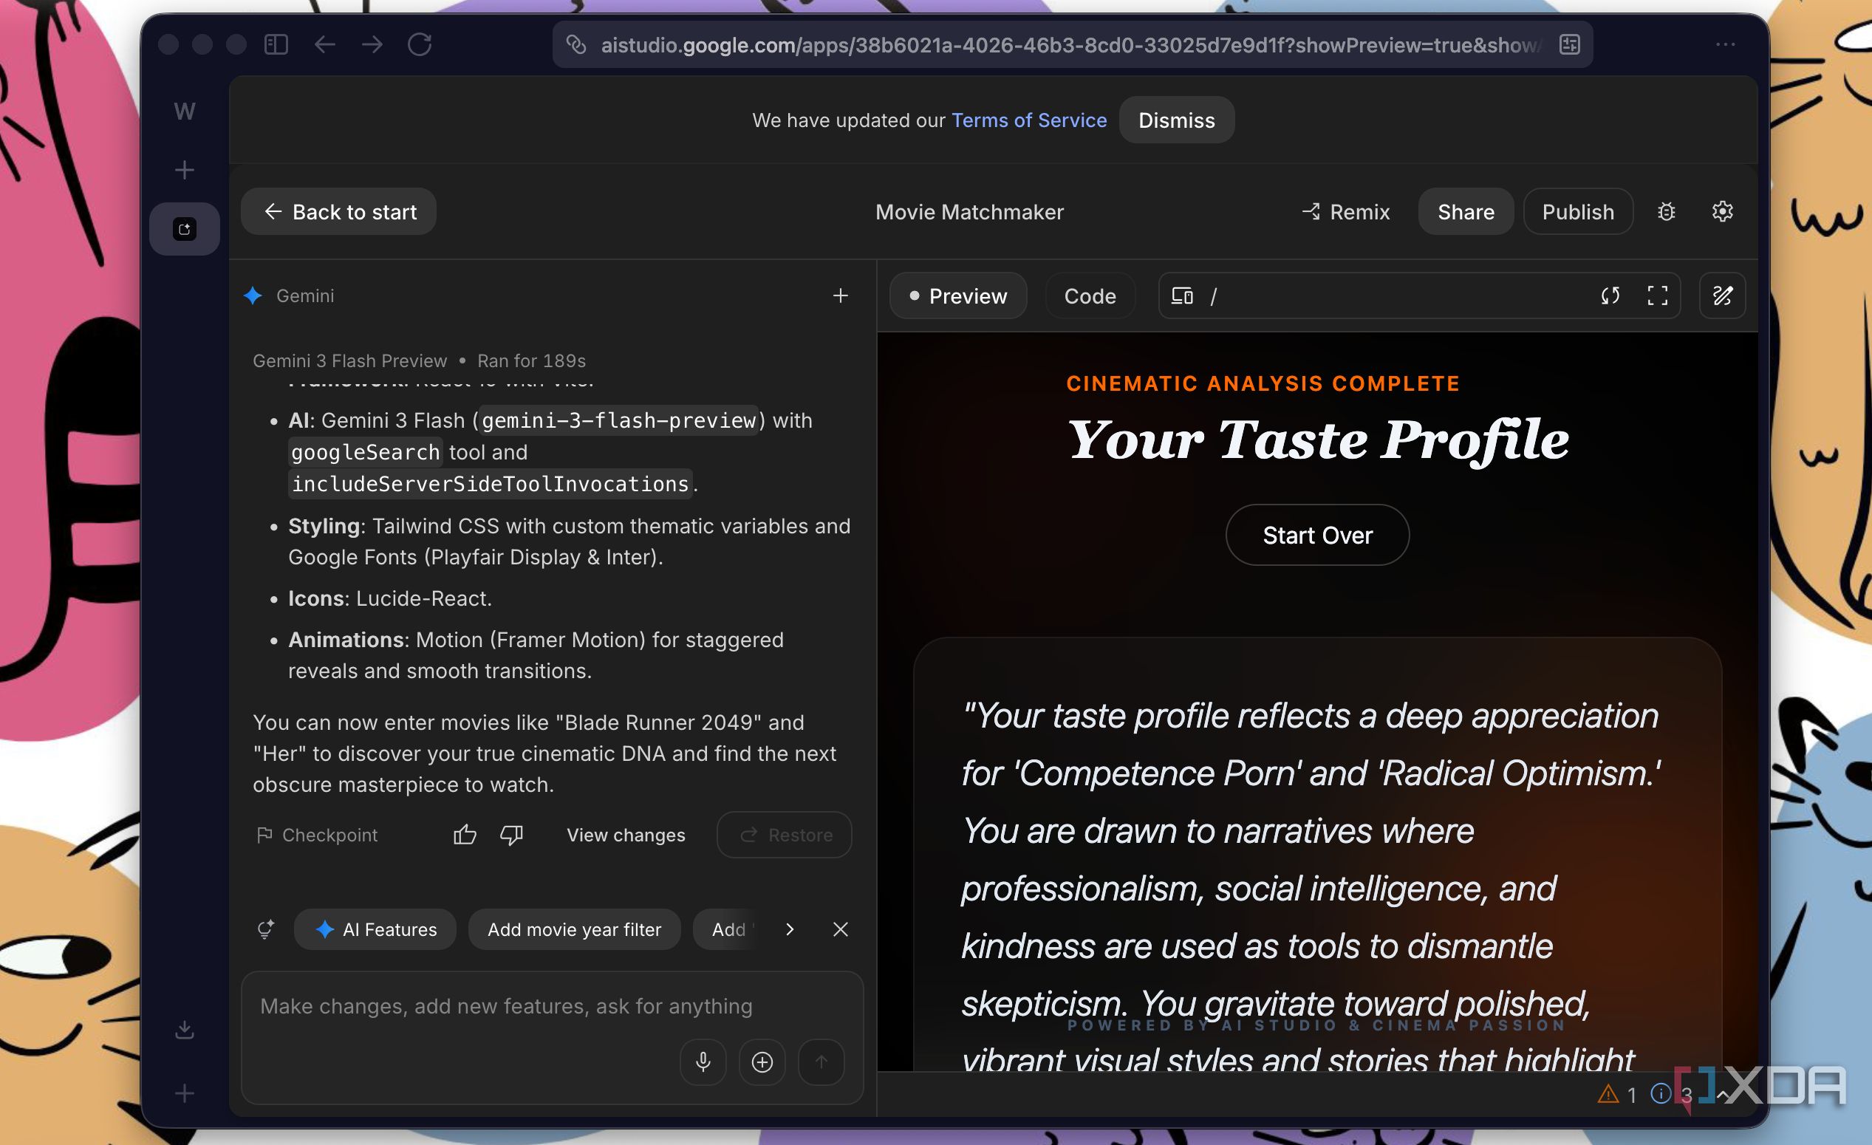This screenshot has height=1145, width=1872.
Task: Give thumbs up to the response
Action: (x=465, y=835)
